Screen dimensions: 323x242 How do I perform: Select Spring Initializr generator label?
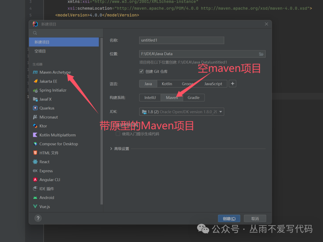coord(53,90)
